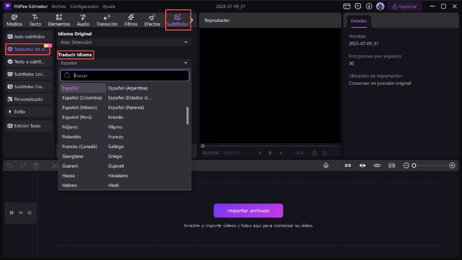Screen dimensions: 462x260
Task: Click the timeline trash delete icon
Action: [36, 165]
